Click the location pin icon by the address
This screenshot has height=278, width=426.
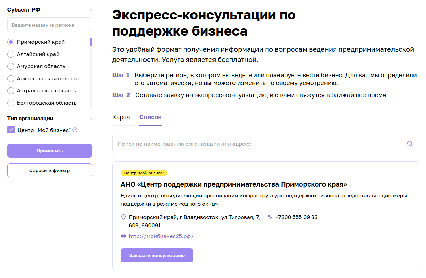(x=124, y=217)
